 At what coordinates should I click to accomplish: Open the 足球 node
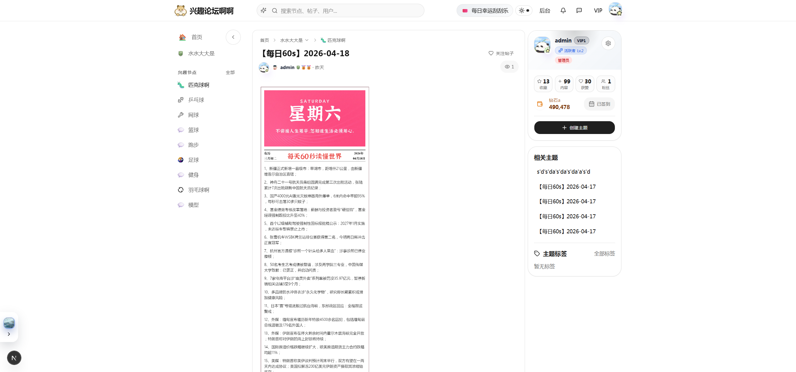pyautogui.click(x=193, y=160)
